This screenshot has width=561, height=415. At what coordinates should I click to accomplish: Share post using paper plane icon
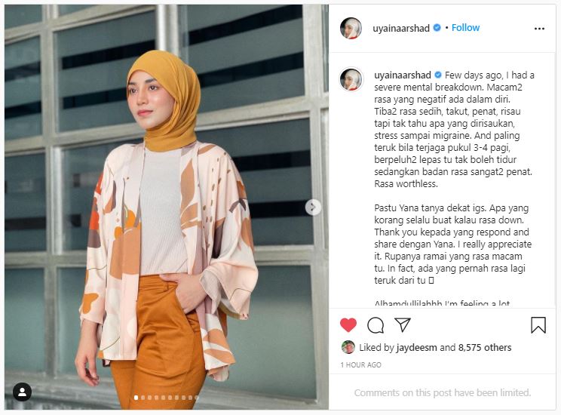(403, 324)
